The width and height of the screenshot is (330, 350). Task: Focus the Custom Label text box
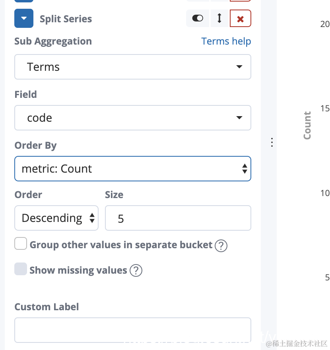click(132, 330)
